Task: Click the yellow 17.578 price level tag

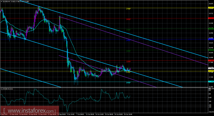Action: 211,71
